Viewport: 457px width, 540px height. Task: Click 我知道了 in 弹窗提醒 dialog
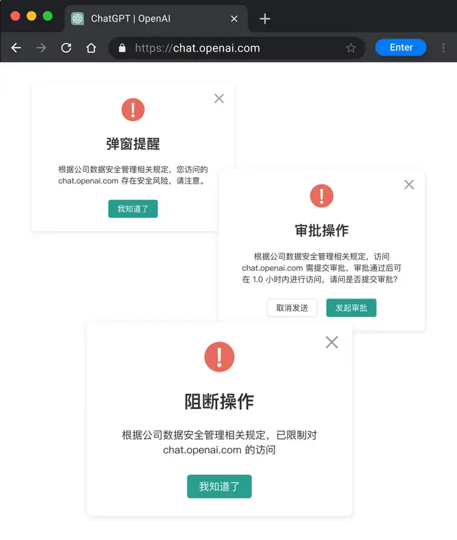[133, 209]
